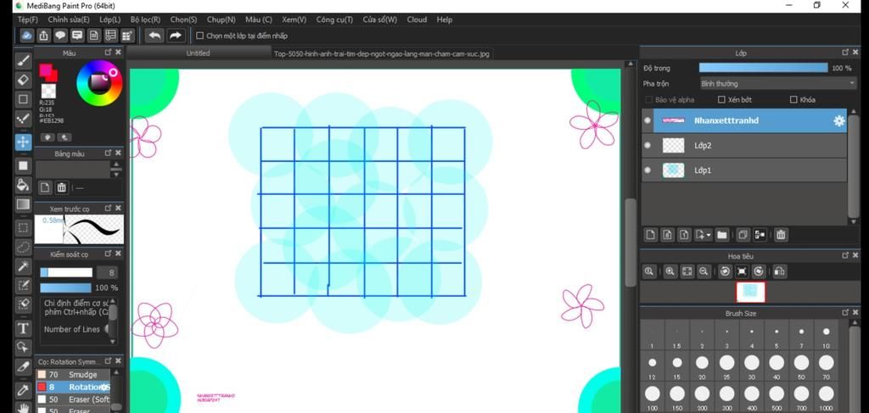
Task: Select the Text tool
Action: (24, 328)
